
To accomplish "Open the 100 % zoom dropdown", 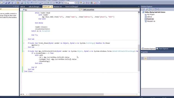I will point(26,94).
